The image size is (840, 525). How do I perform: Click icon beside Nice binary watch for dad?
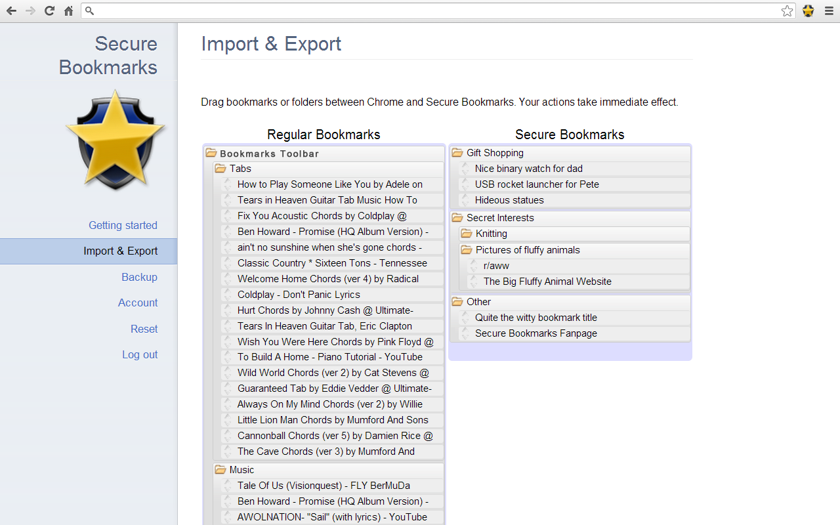(465, 169)
